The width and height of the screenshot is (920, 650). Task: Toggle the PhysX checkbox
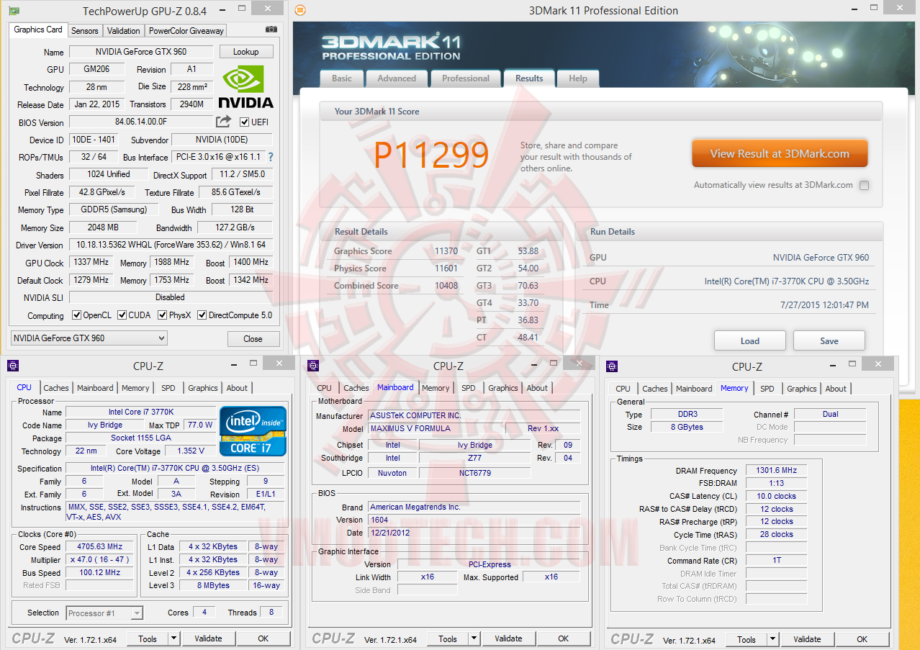click(163, 315)
